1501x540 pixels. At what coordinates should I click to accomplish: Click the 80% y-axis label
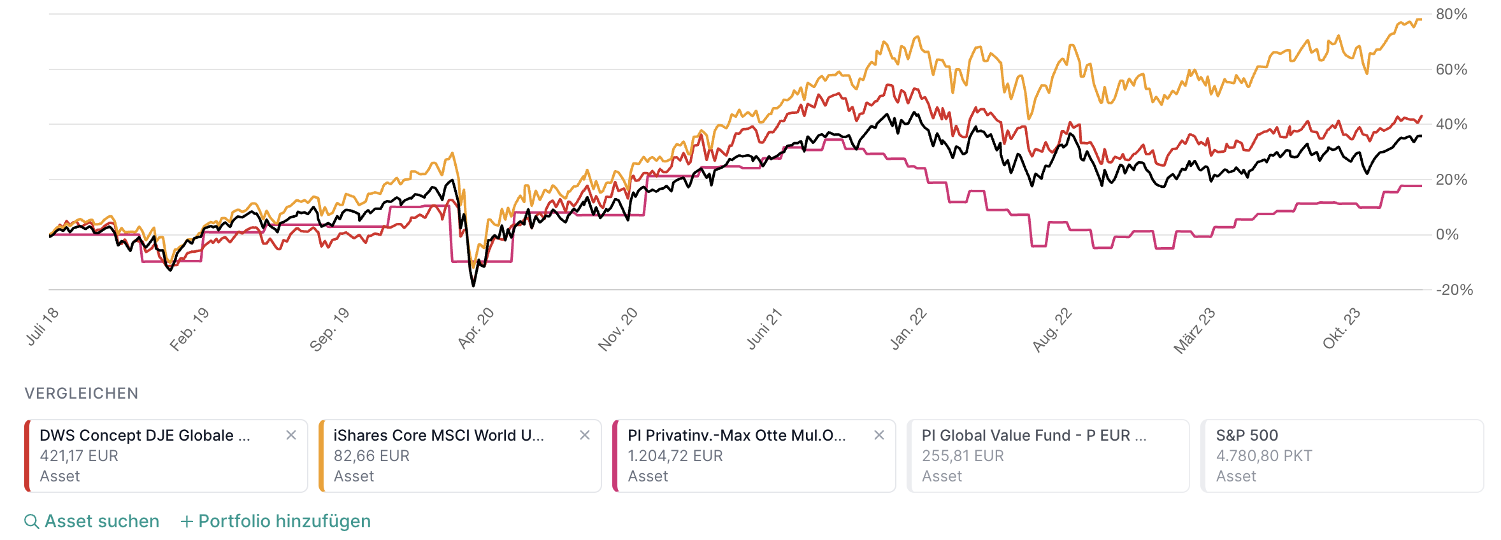tap(1451, 15)
